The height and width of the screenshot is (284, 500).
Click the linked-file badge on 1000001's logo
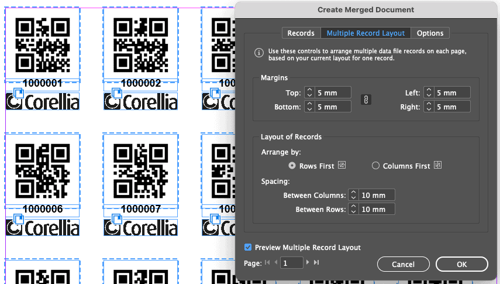coord(19,94)
